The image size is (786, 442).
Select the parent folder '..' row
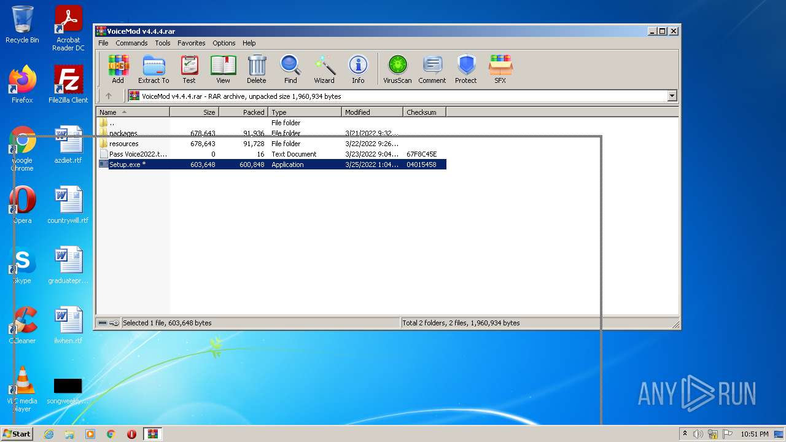point(271,123)
